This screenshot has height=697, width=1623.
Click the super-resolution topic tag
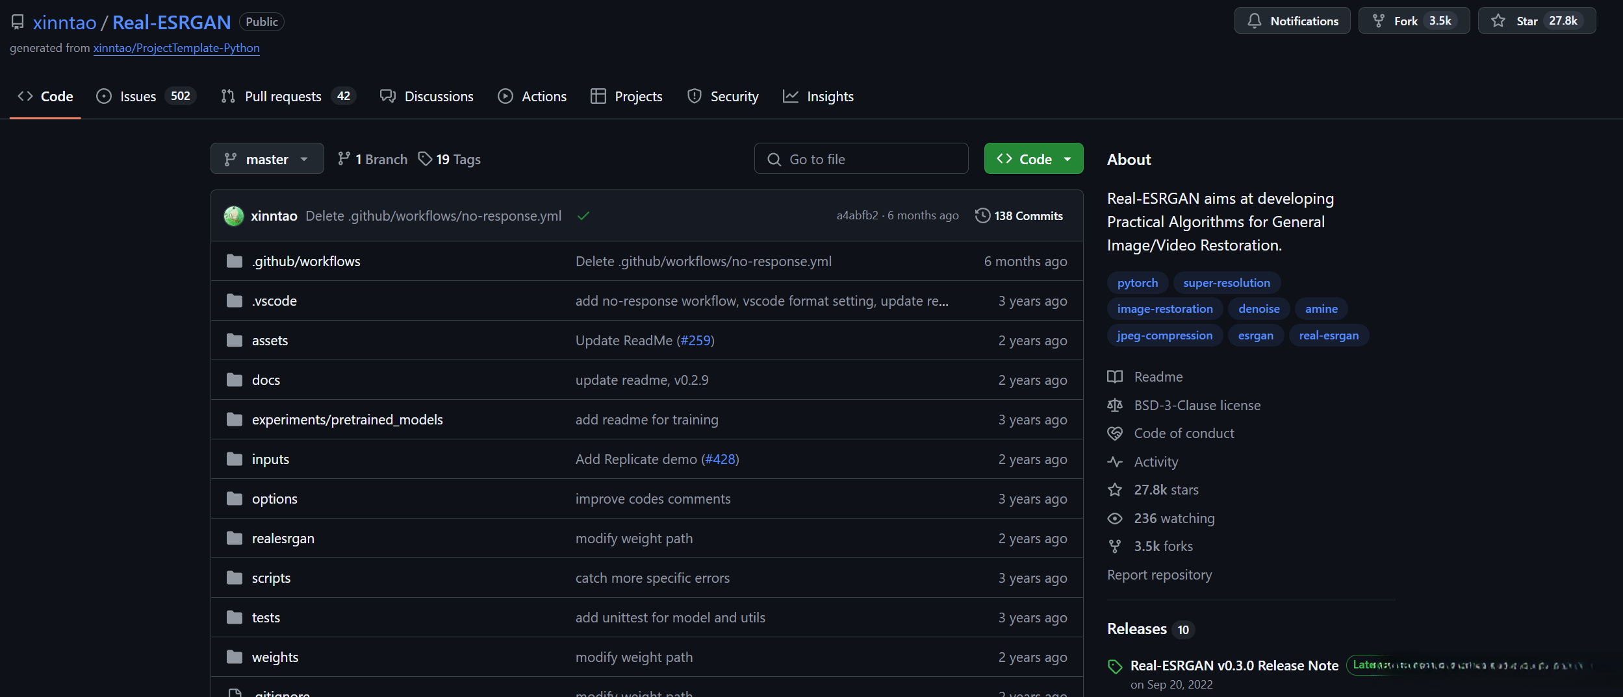[x=1226, y=283]
